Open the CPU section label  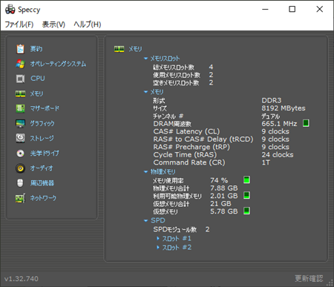coord(38,79)
